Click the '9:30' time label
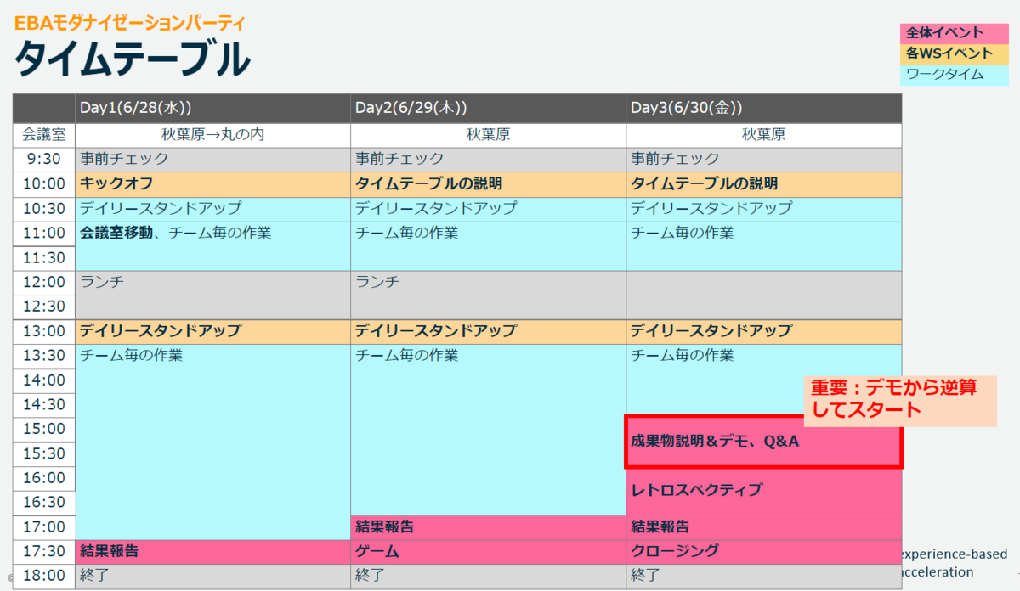This screenshot has height=591, width=1020. tap(44, 160)
